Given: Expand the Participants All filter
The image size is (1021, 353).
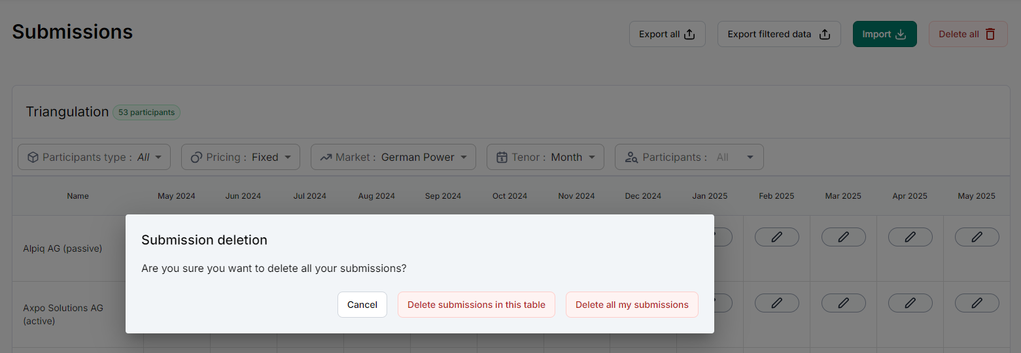Looking at the screenshot, I should 689,157.
